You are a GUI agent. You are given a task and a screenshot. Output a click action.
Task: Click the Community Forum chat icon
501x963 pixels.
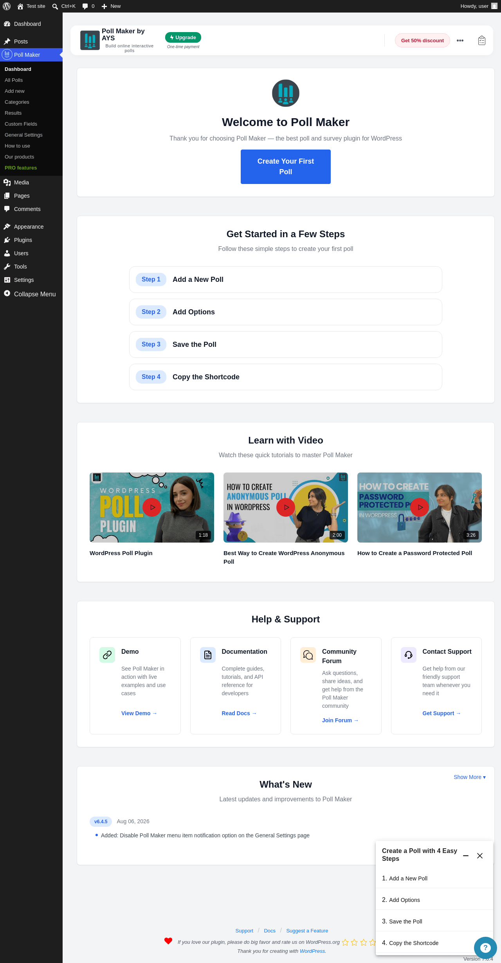point(308,655)
